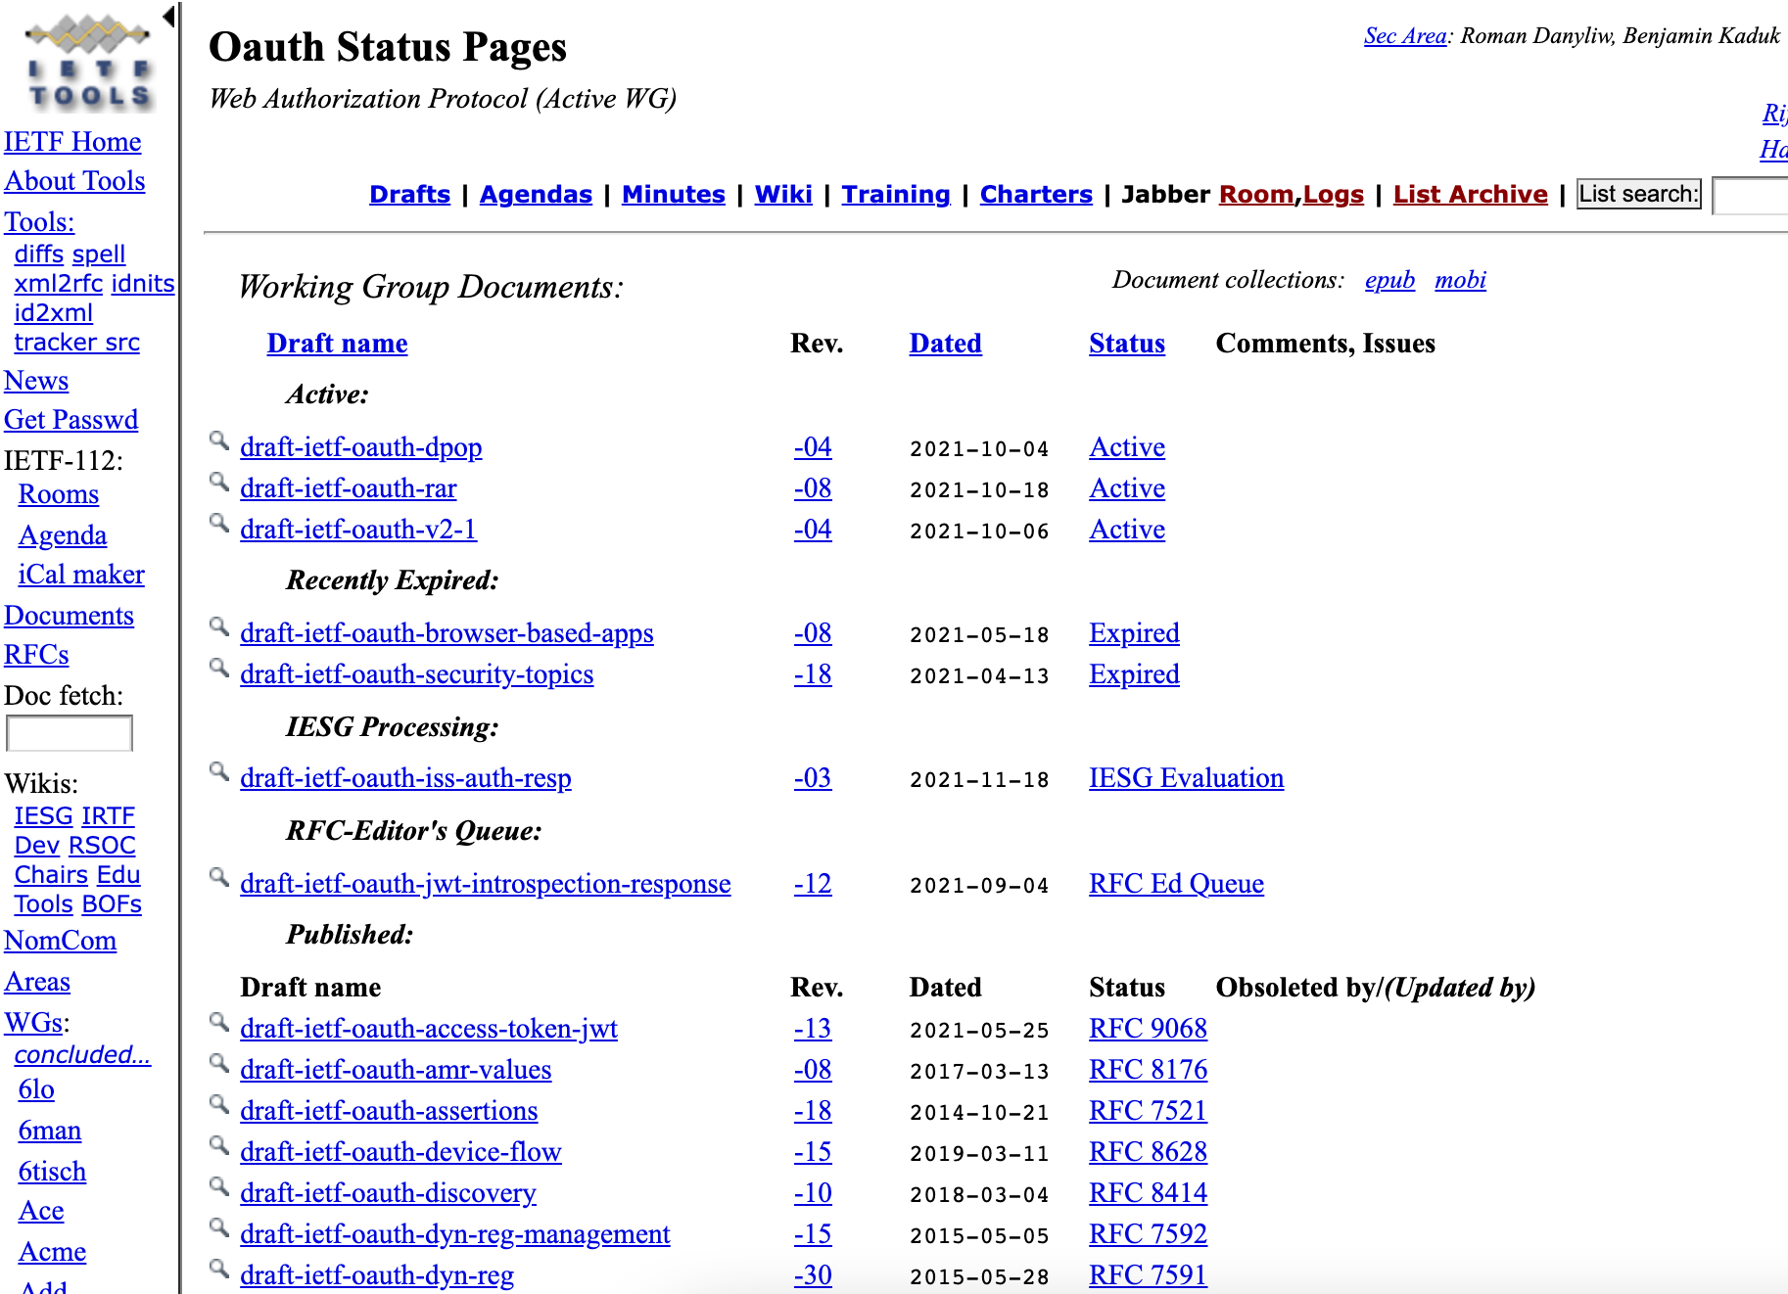Download the mobi document collection
The height and width of the screenshot is (1294, 1788).
click(1460, 280)
